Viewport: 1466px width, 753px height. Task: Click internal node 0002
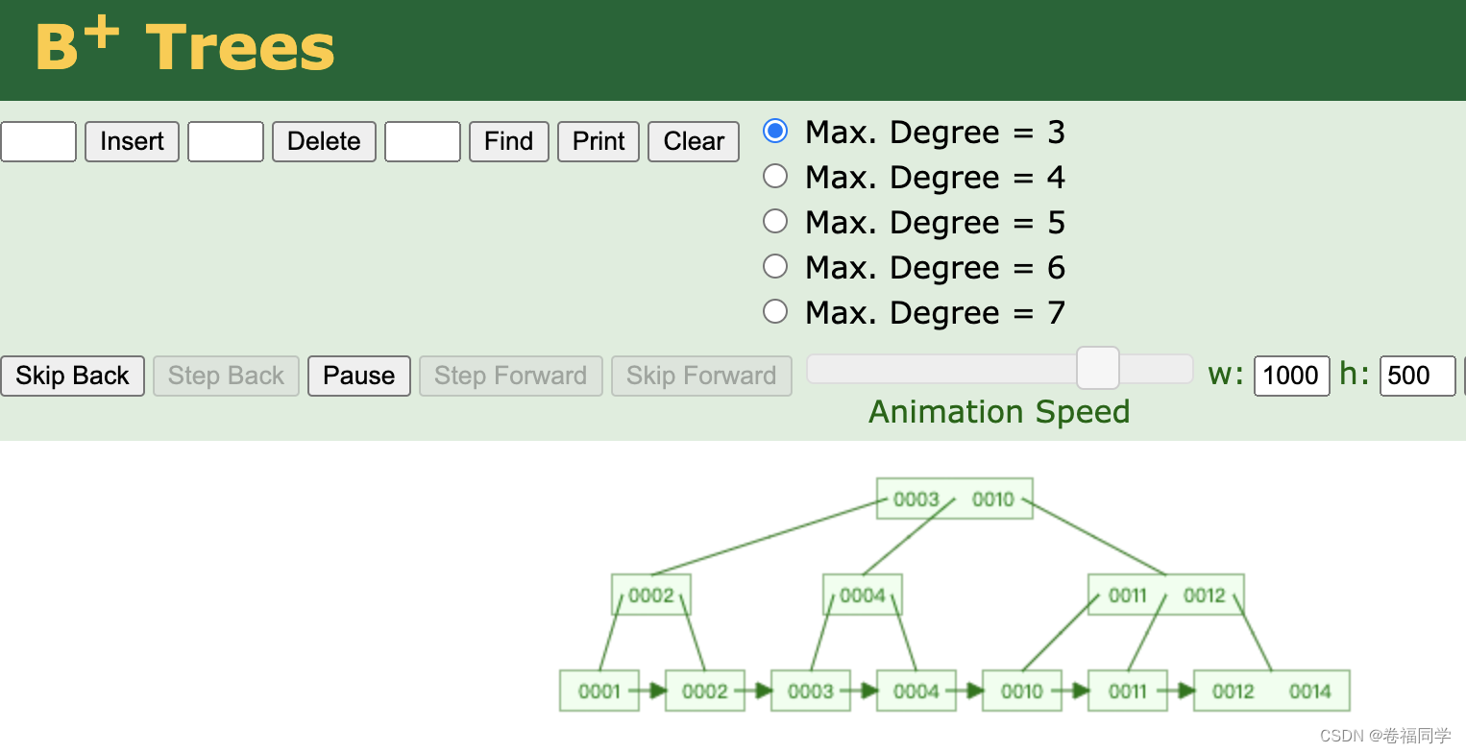[651, 595]
